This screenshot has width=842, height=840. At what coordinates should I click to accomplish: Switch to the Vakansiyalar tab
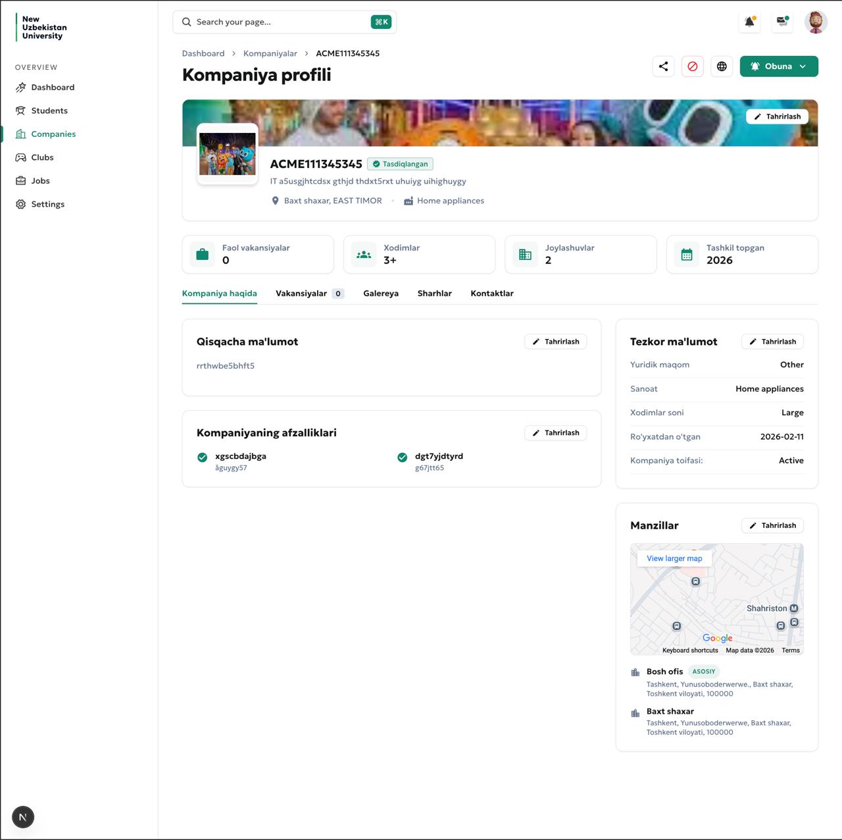(301, 294)
